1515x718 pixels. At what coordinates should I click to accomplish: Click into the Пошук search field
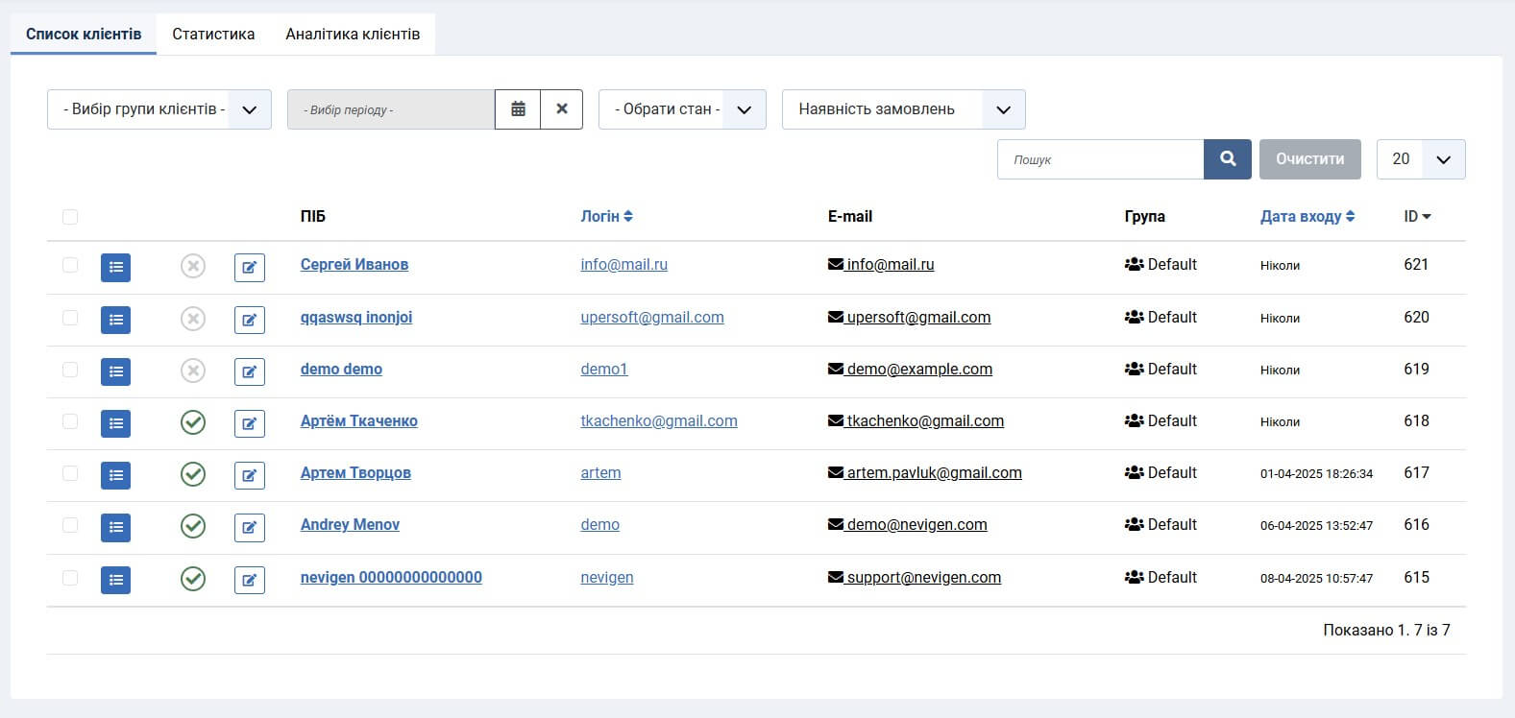click(x=1100, y=159)
